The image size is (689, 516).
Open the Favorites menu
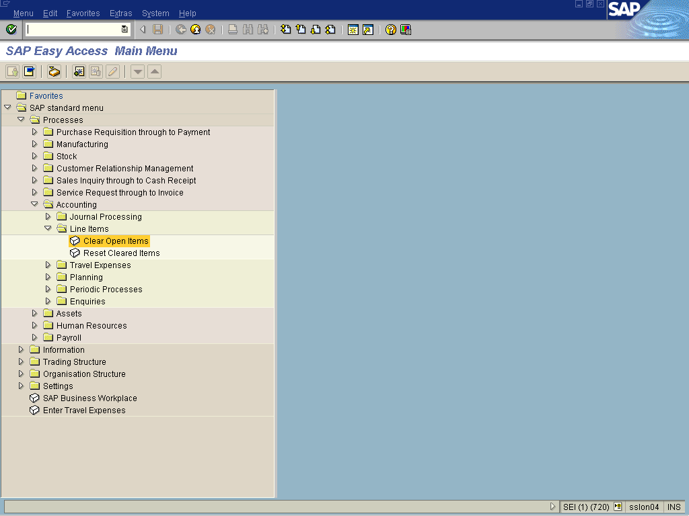83,13
